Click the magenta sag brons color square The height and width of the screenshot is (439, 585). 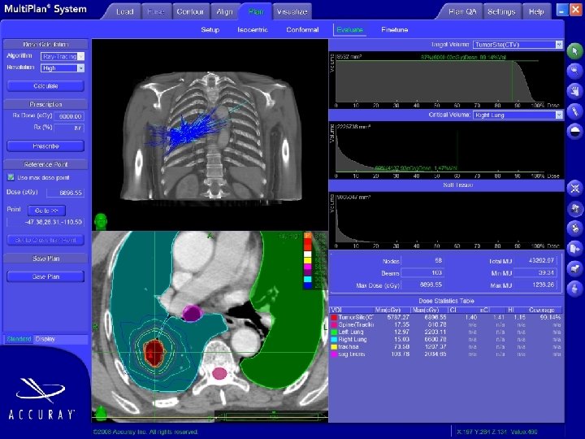[334, 354]
